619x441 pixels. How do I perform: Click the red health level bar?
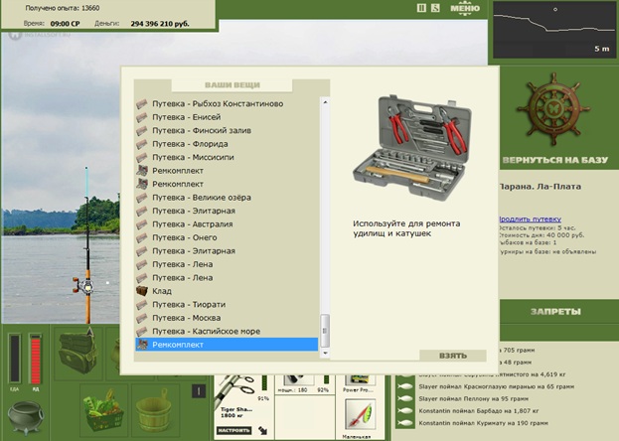pyautogui.click(x=36, y=359)
